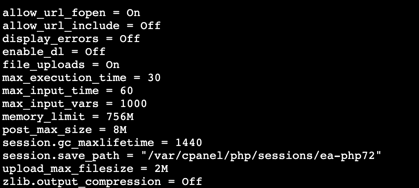Click the 1440 lifetime value
Screen dimensions: 419x188
click(188, 143)
